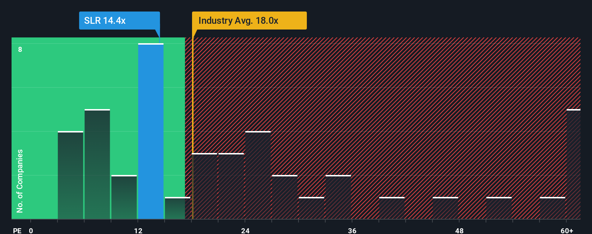
Task: Click the PE axis label
Action: tap(17, 230)
